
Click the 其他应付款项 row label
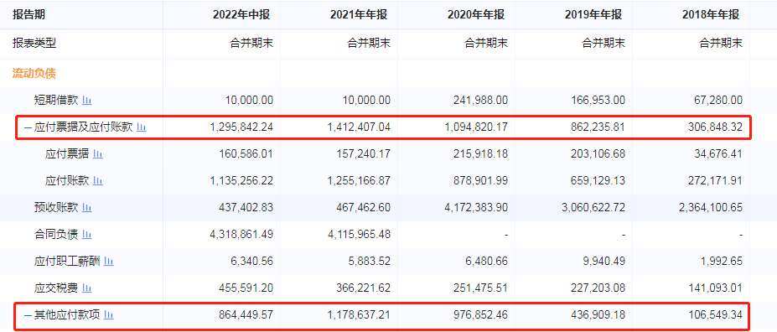(67, 314)
